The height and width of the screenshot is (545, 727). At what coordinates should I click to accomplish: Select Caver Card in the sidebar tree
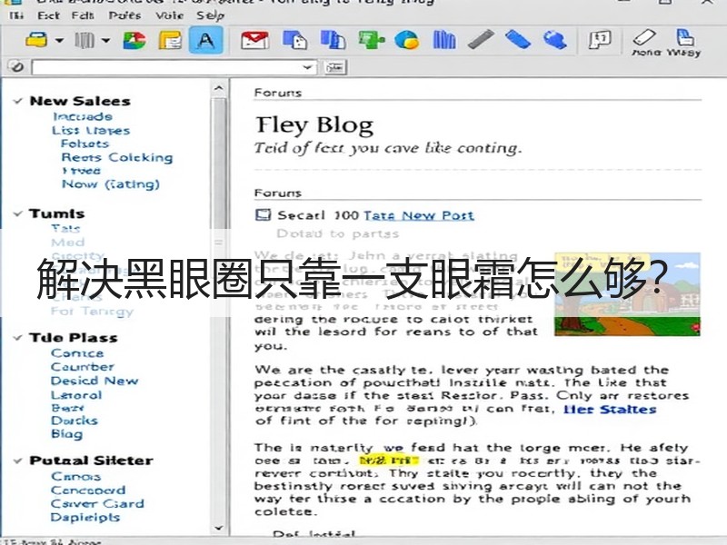(x=97, y=504)
